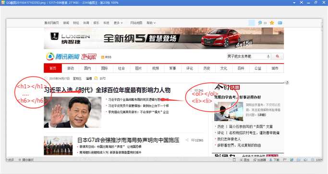This screenshot has width=328, height=174.
Task: Click the microphone voice search icon
Action: tap(268, 56)
